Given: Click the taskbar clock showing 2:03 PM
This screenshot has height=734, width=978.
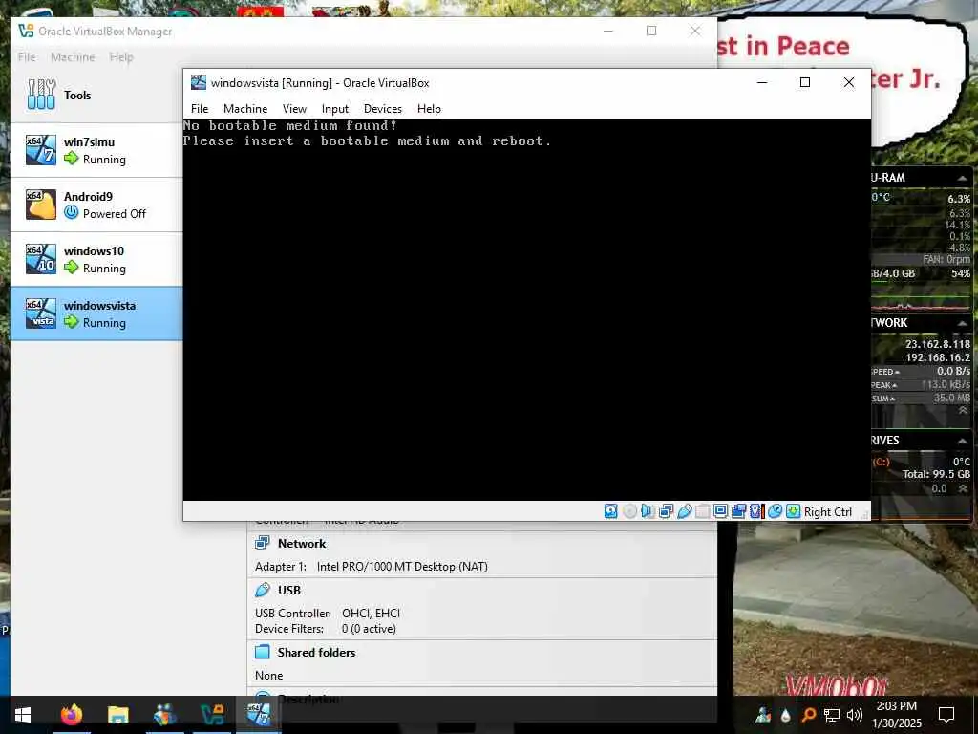Looking at the screenshot, I should point(896,715).
